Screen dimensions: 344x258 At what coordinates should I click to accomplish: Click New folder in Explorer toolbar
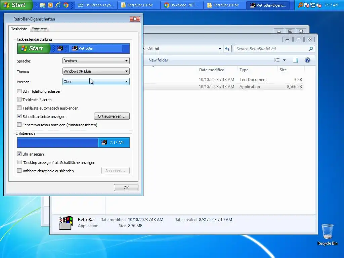click(x=158, y=60)
